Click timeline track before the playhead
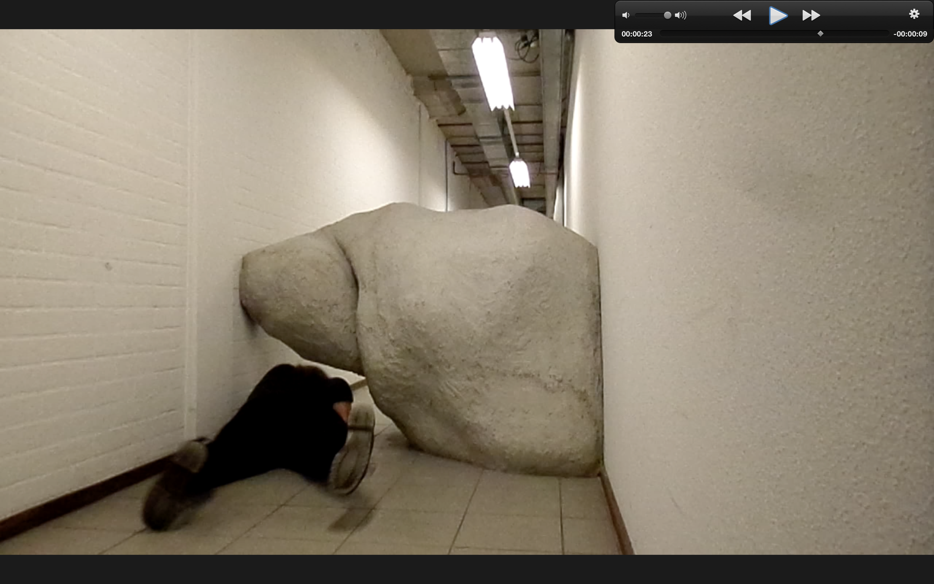 (x=734, y=34)
